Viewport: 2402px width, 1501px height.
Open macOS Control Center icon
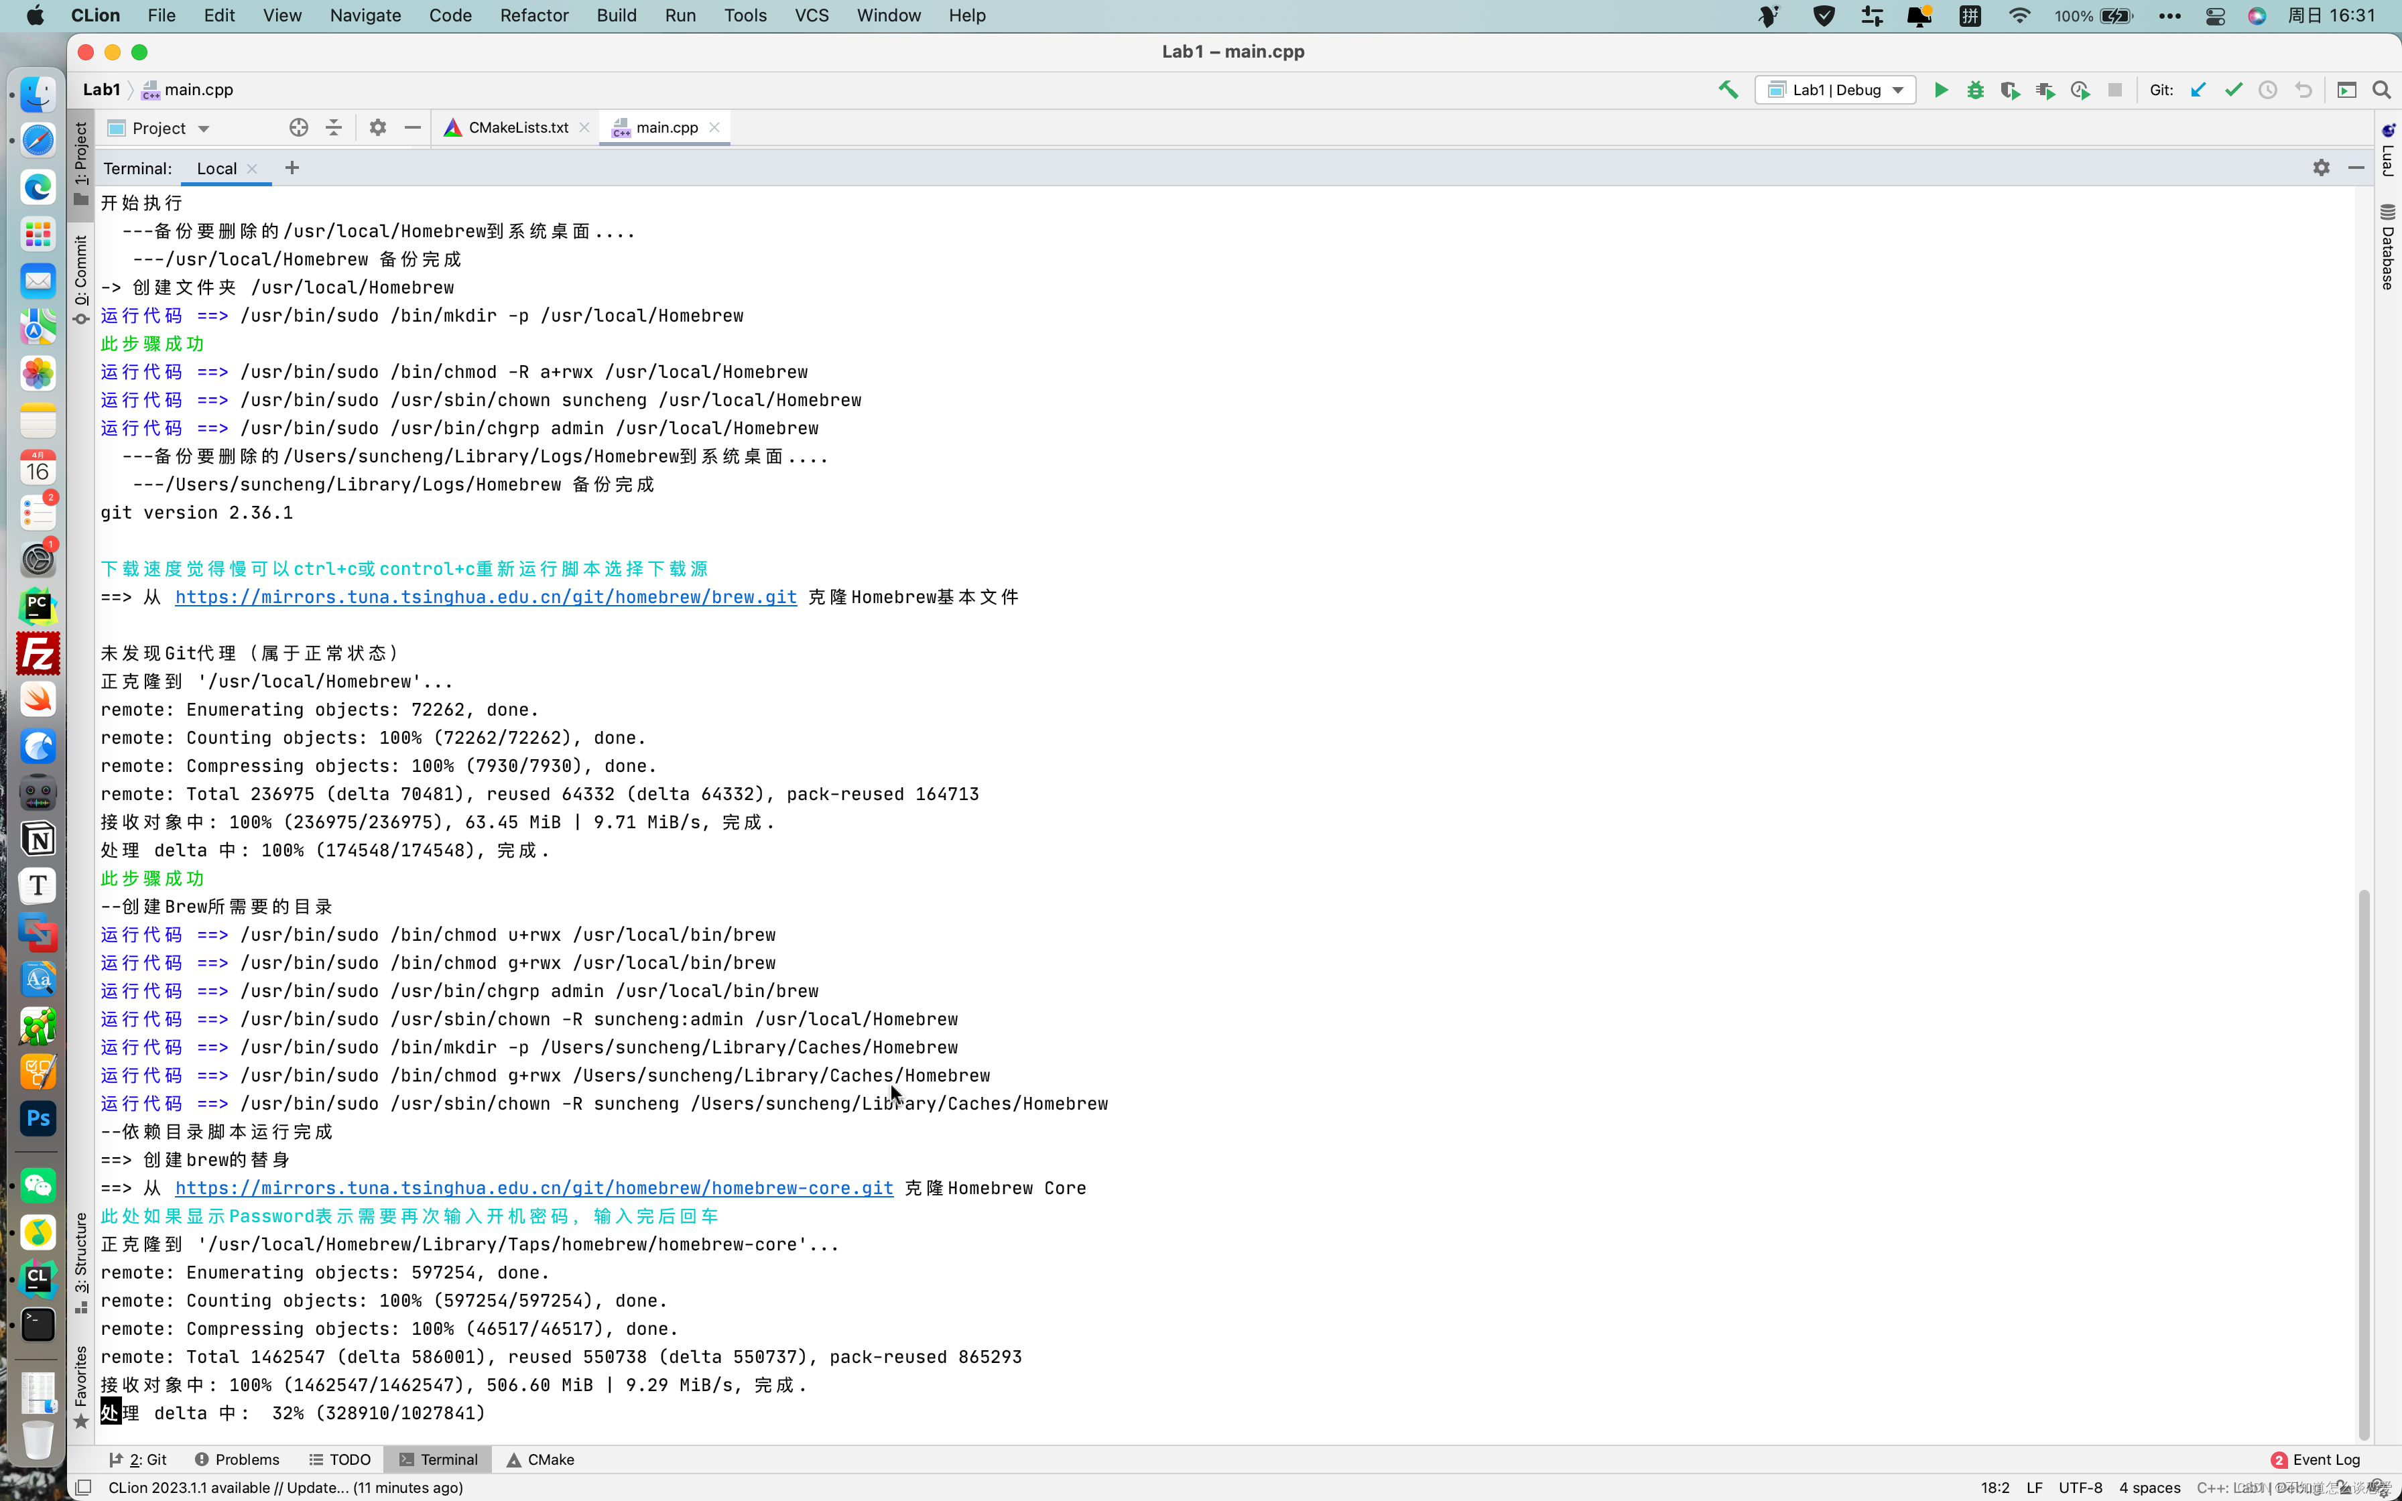pos(2216,16)
